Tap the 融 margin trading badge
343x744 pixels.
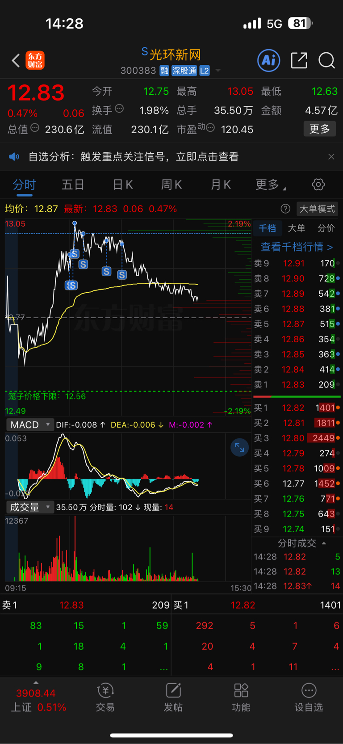click(x=164, y=71)
